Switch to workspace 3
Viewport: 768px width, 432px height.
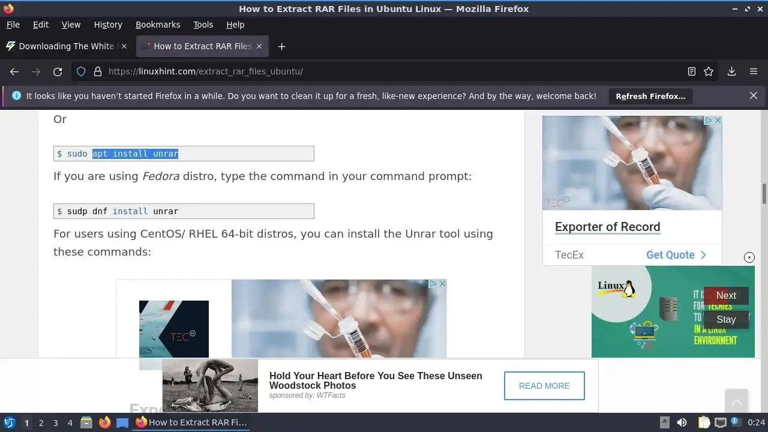coord(55,423)
